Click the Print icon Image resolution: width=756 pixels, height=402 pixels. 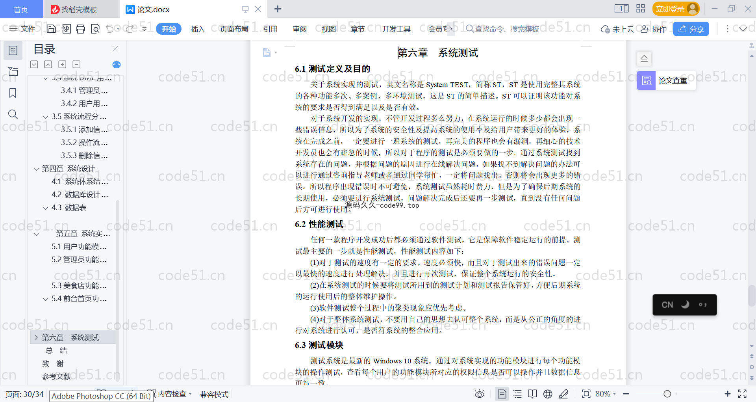click(81, 29)
